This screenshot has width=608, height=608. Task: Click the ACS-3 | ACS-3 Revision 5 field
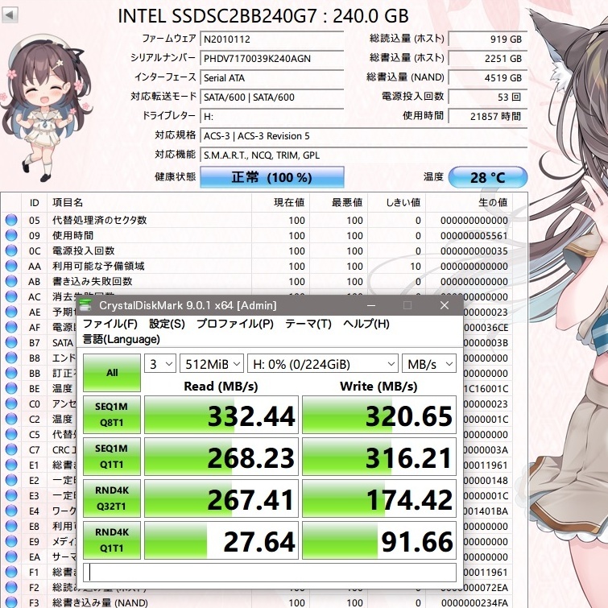(364, 136)
